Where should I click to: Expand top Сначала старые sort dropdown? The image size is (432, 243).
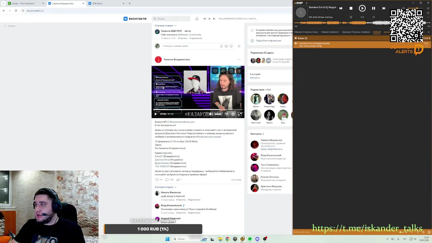(x=165, y=26)
